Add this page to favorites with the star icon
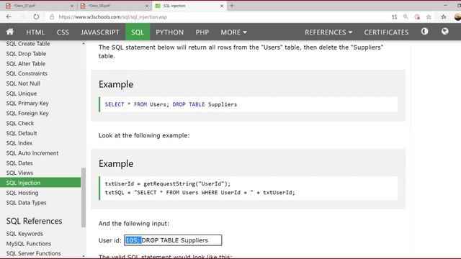This screenshot has height=259, width=461. click(429, 17)
